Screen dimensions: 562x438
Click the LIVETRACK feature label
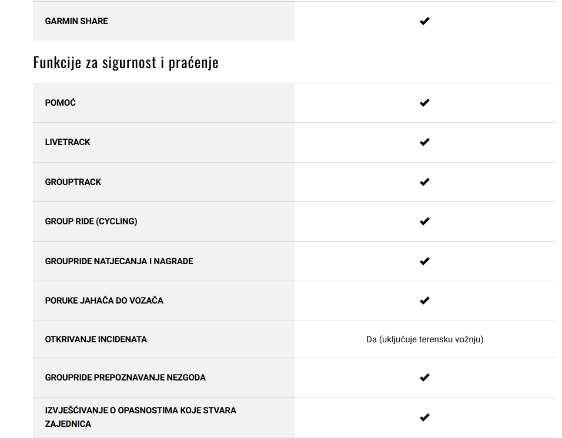tap(68, 142)
